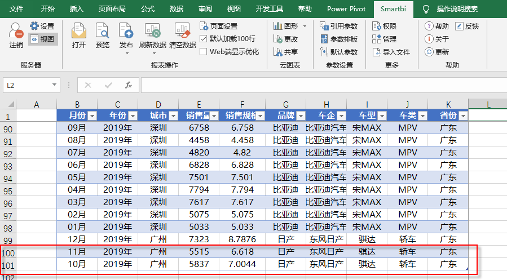Screen dimensions: 507x280
Task: Select column E header
Action: (199, 104)
